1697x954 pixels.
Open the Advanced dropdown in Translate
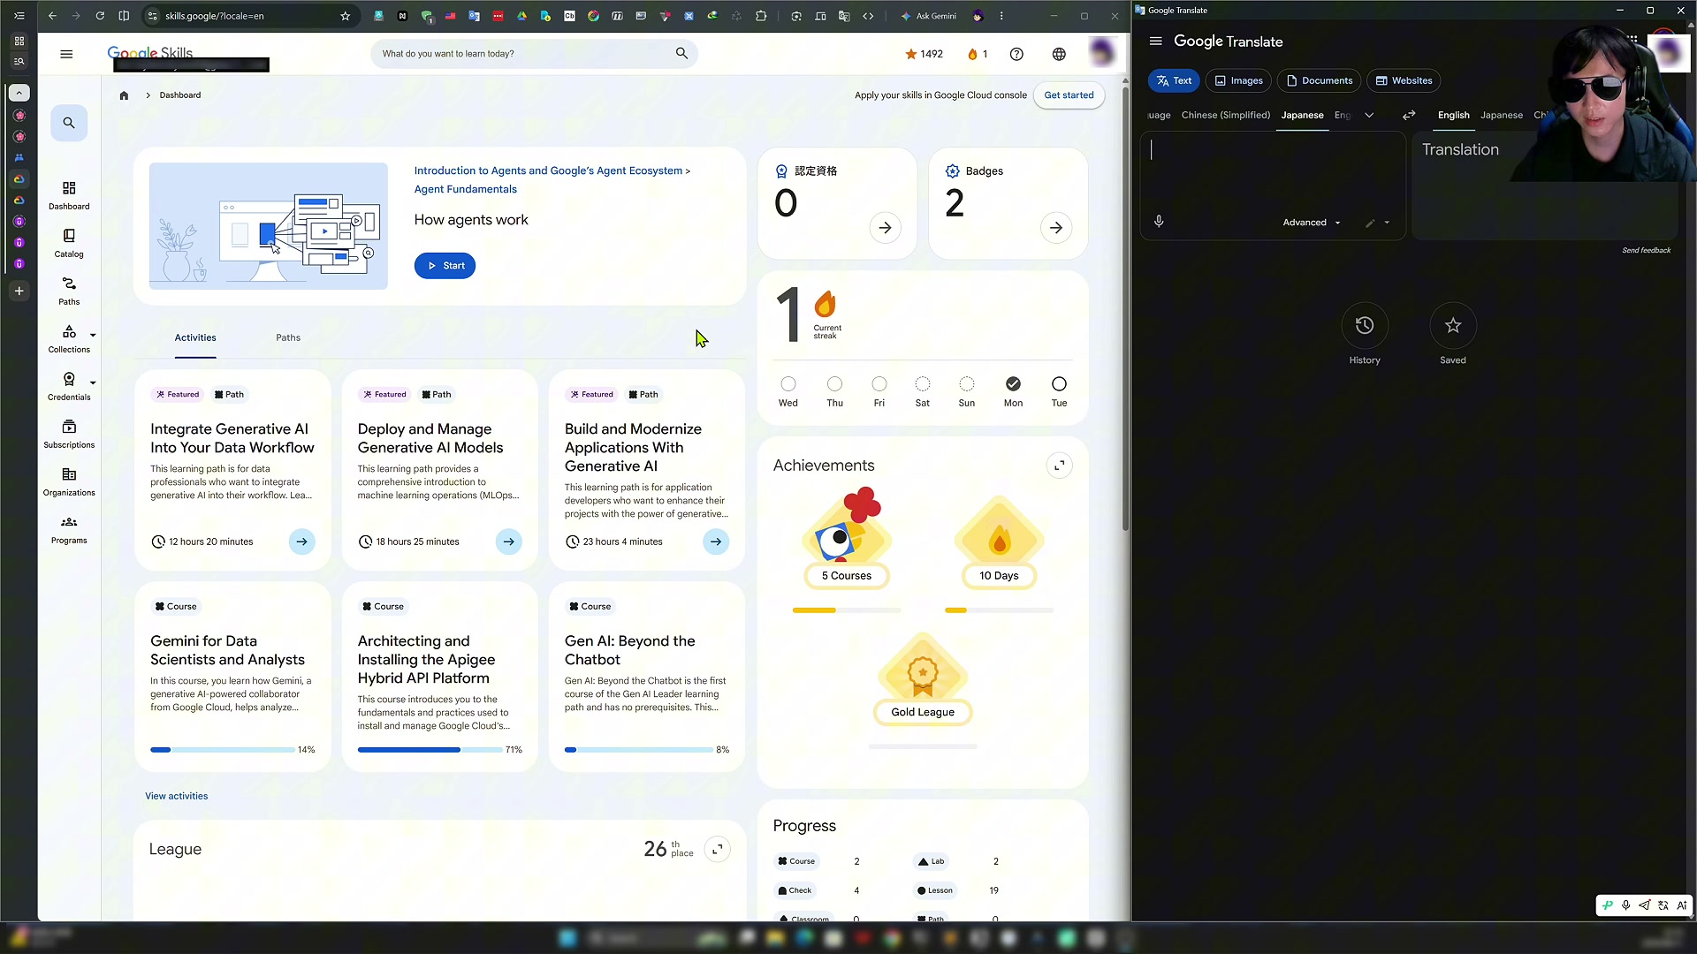(1312, 223)
